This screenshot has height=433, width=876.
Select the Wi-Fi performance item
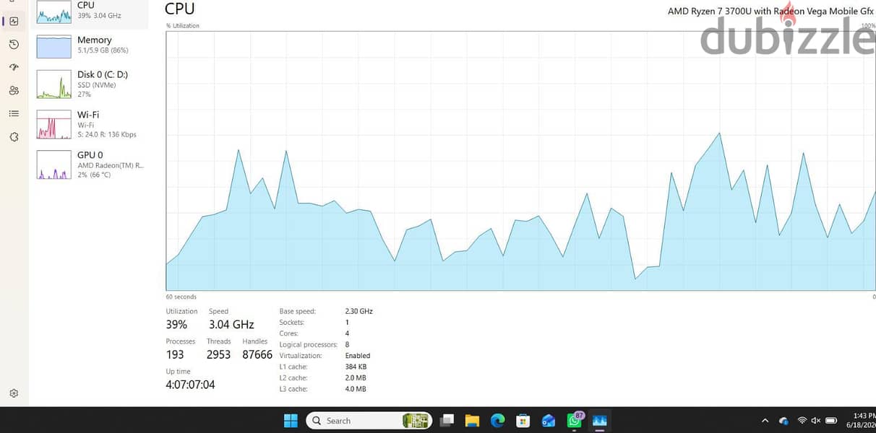click(x=92, y=124)
